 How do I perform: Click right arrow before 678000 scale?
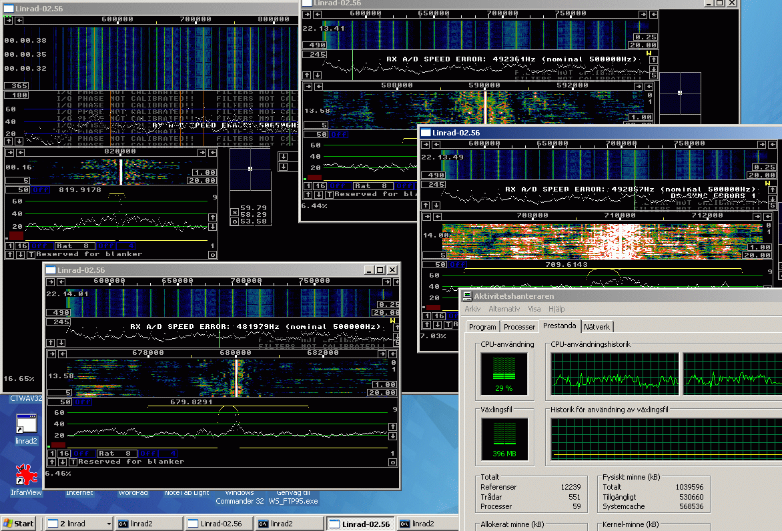(51, 354)
